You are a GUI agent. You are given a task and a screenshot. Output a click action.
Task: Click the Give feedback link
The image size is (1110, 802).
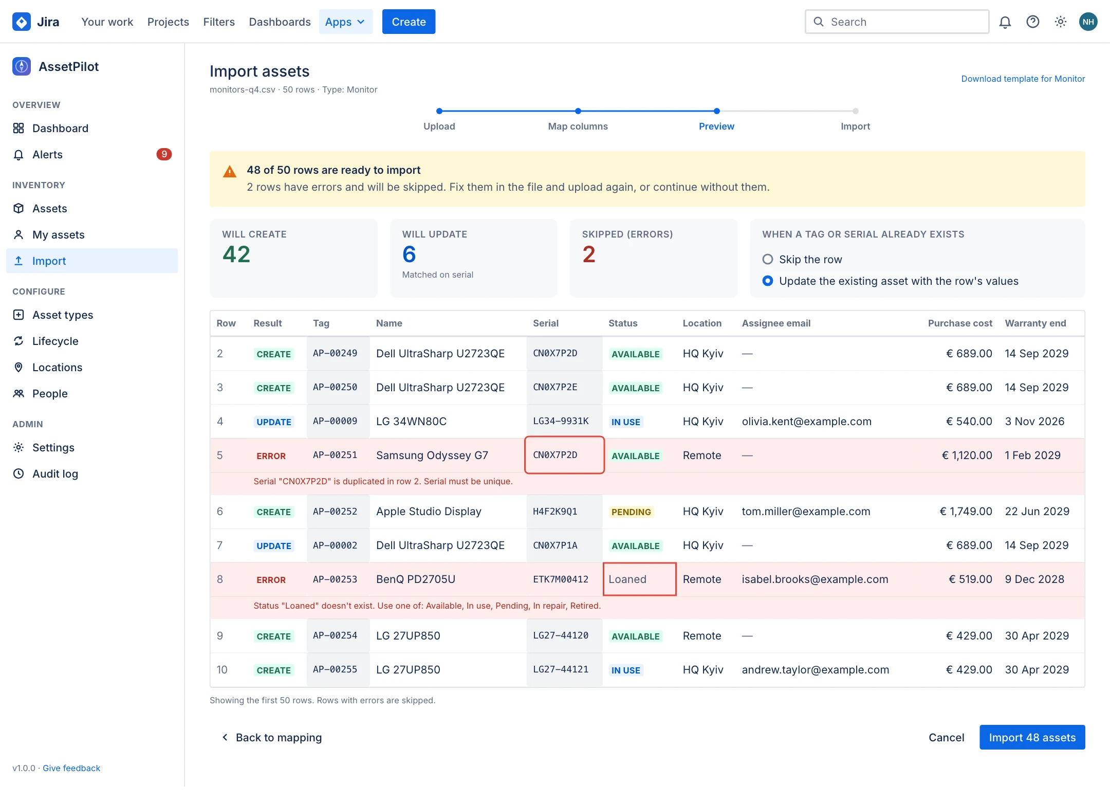[71, 768]
